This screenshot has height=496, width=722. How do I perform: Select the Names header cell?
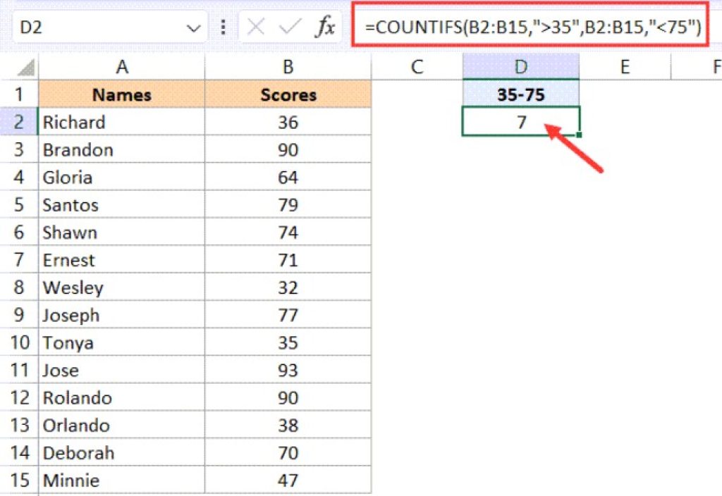pos(121,94)
